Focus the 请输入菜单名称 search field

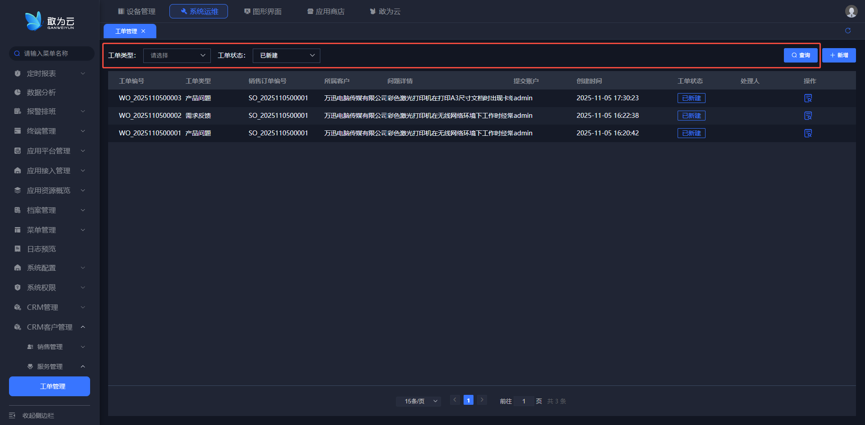tap(54, 54)
